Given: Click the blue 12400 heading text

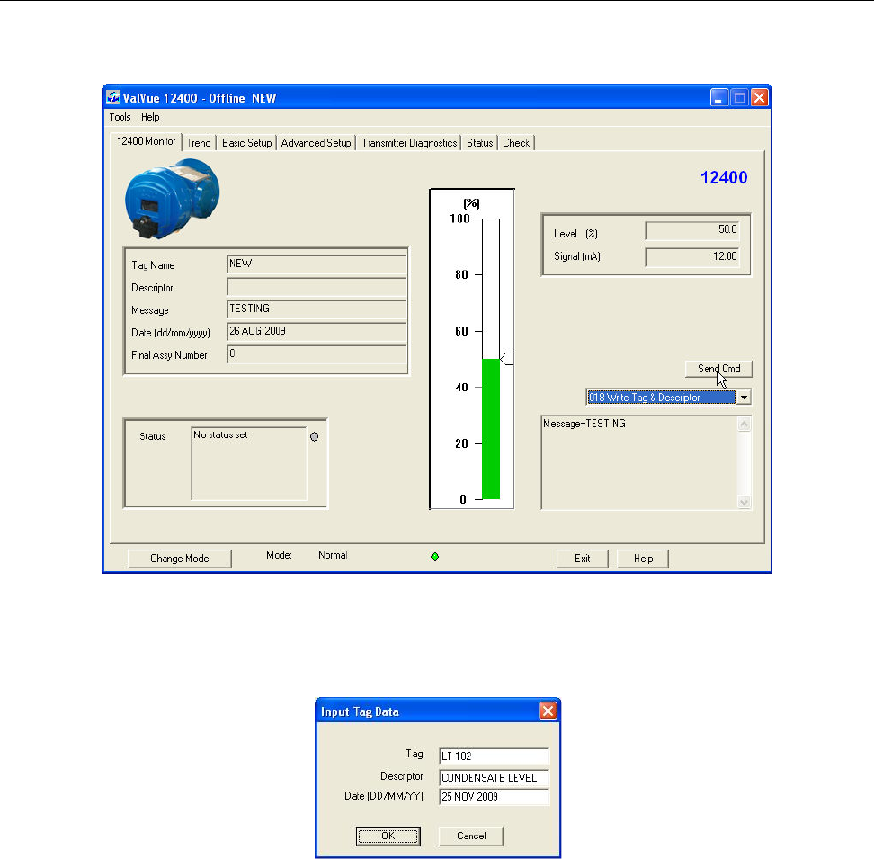Looking at the screenshot, I should tap(724, 177).
